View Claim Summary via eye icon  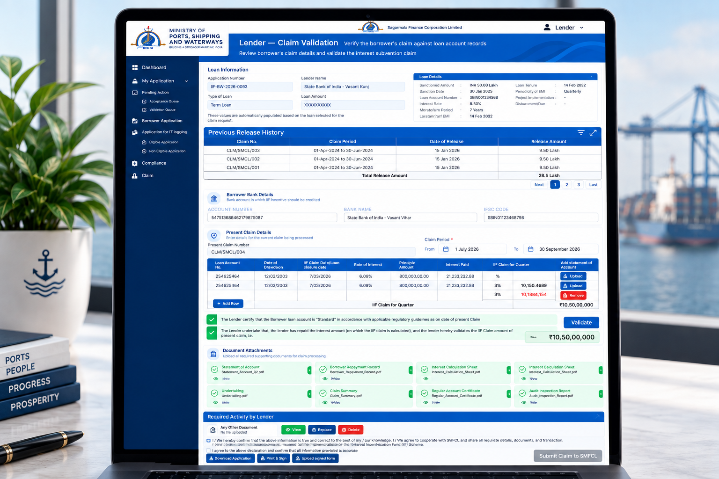325,402
